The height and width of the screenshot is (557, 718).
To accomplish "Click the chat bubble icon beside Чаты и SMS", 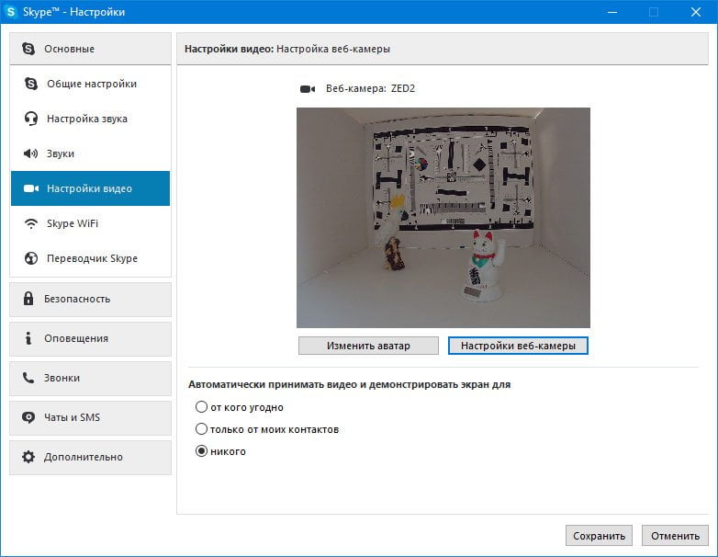I will [x=28, y=417].
